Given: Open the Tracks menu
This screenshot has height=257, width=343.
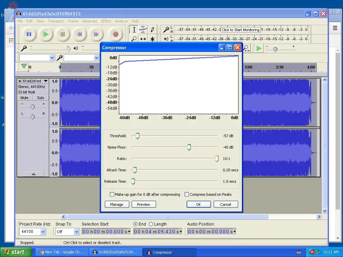Looking at the screenshot, I should (x=73, y=21).
